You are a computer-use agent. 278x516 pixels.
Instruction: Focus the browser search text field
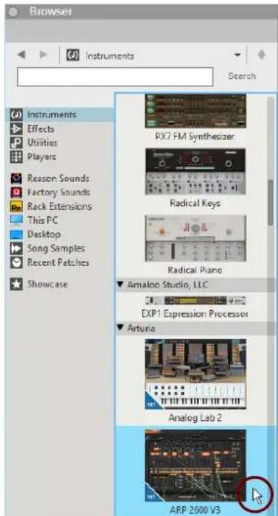[115, 77]
